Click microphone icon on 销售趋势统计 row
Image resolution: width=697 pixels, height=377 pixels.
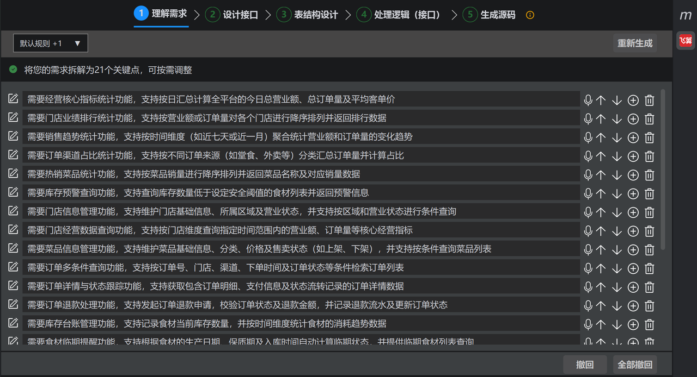[x=588, y=137]
